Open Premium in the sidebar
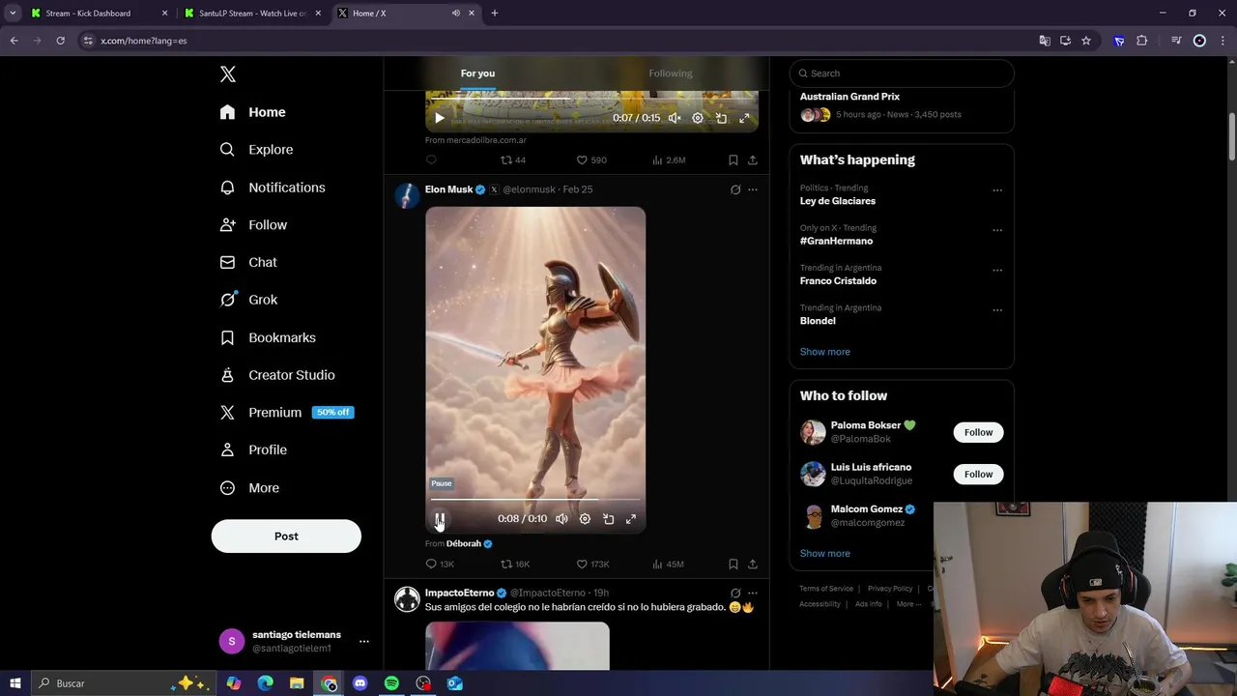The width and height of the screenshot is (1237, 696). (x=286, y=412)
